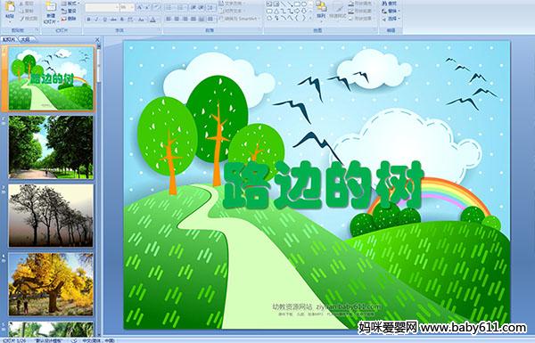Toggle Underline formatting
This screenshot has height=343, width=535.
click(104, 20)
